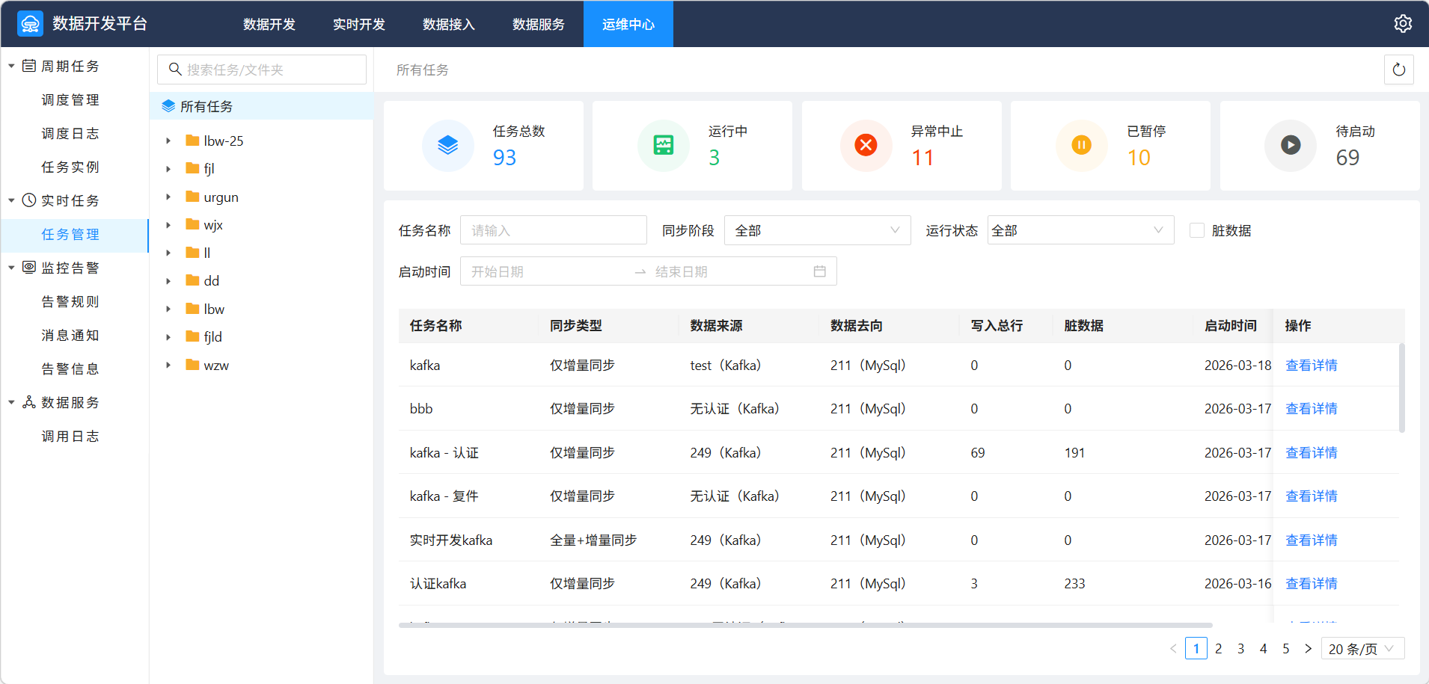1429x684 pixels.
Task: Click the platform logo icon
Action: click(30, 24)
